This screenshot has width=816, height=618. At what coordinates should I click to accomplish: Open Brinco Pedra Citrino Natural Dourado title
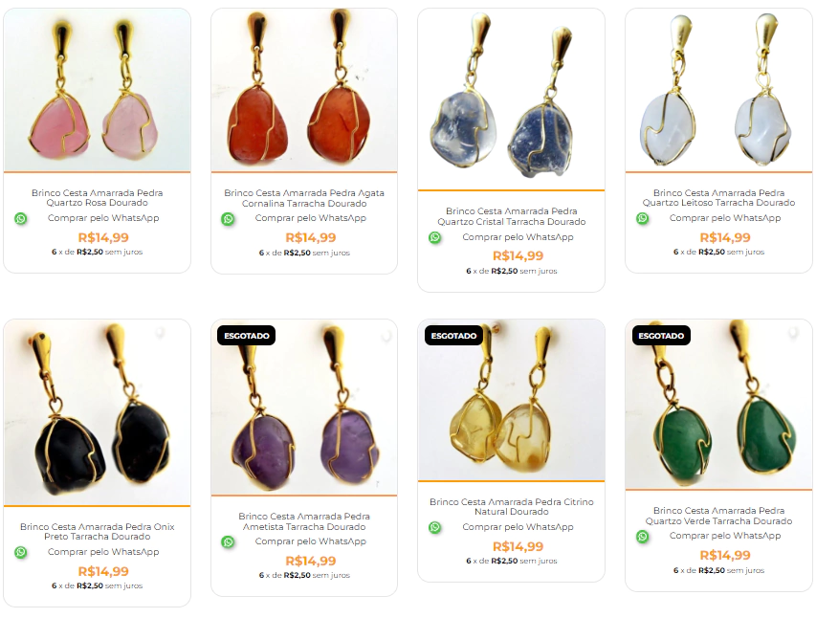512,507
